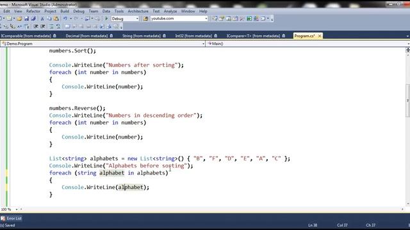Screen dimensions: 410x230
Task: Start debugging with the green play icon
Action: click(x=106, y=19)
